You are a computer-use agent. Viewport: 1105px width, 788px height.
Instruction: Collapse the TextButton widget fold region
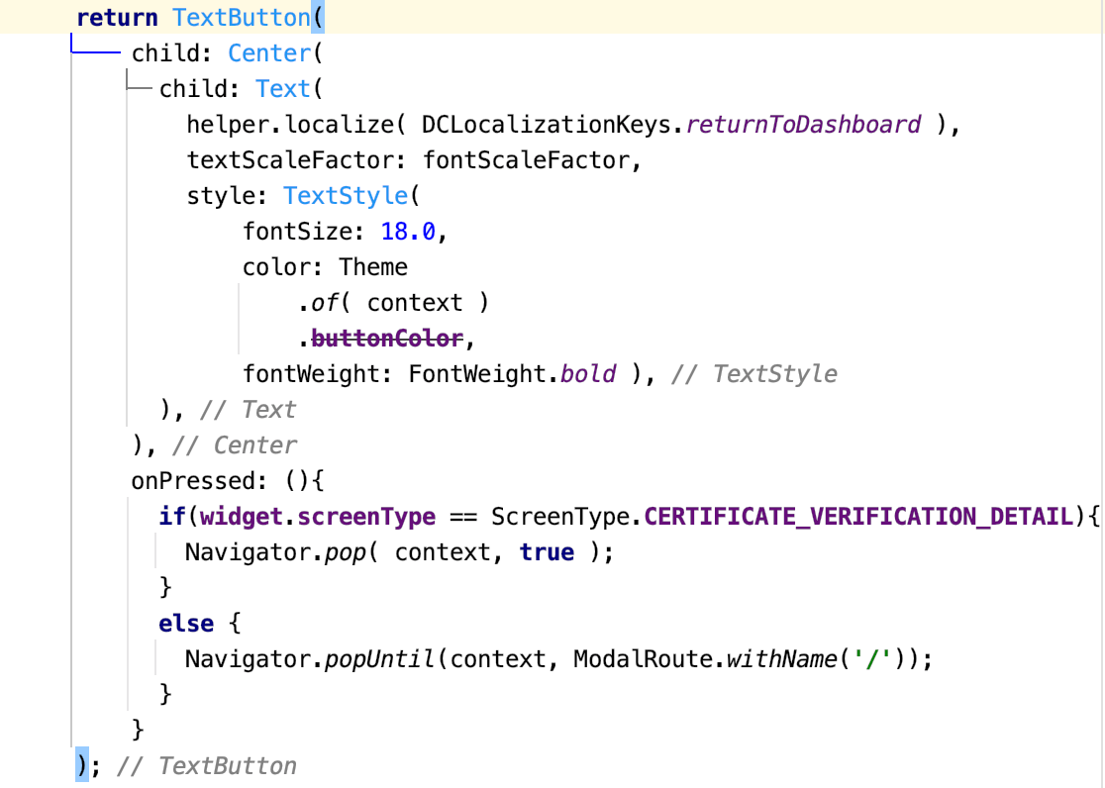[73, 40]
